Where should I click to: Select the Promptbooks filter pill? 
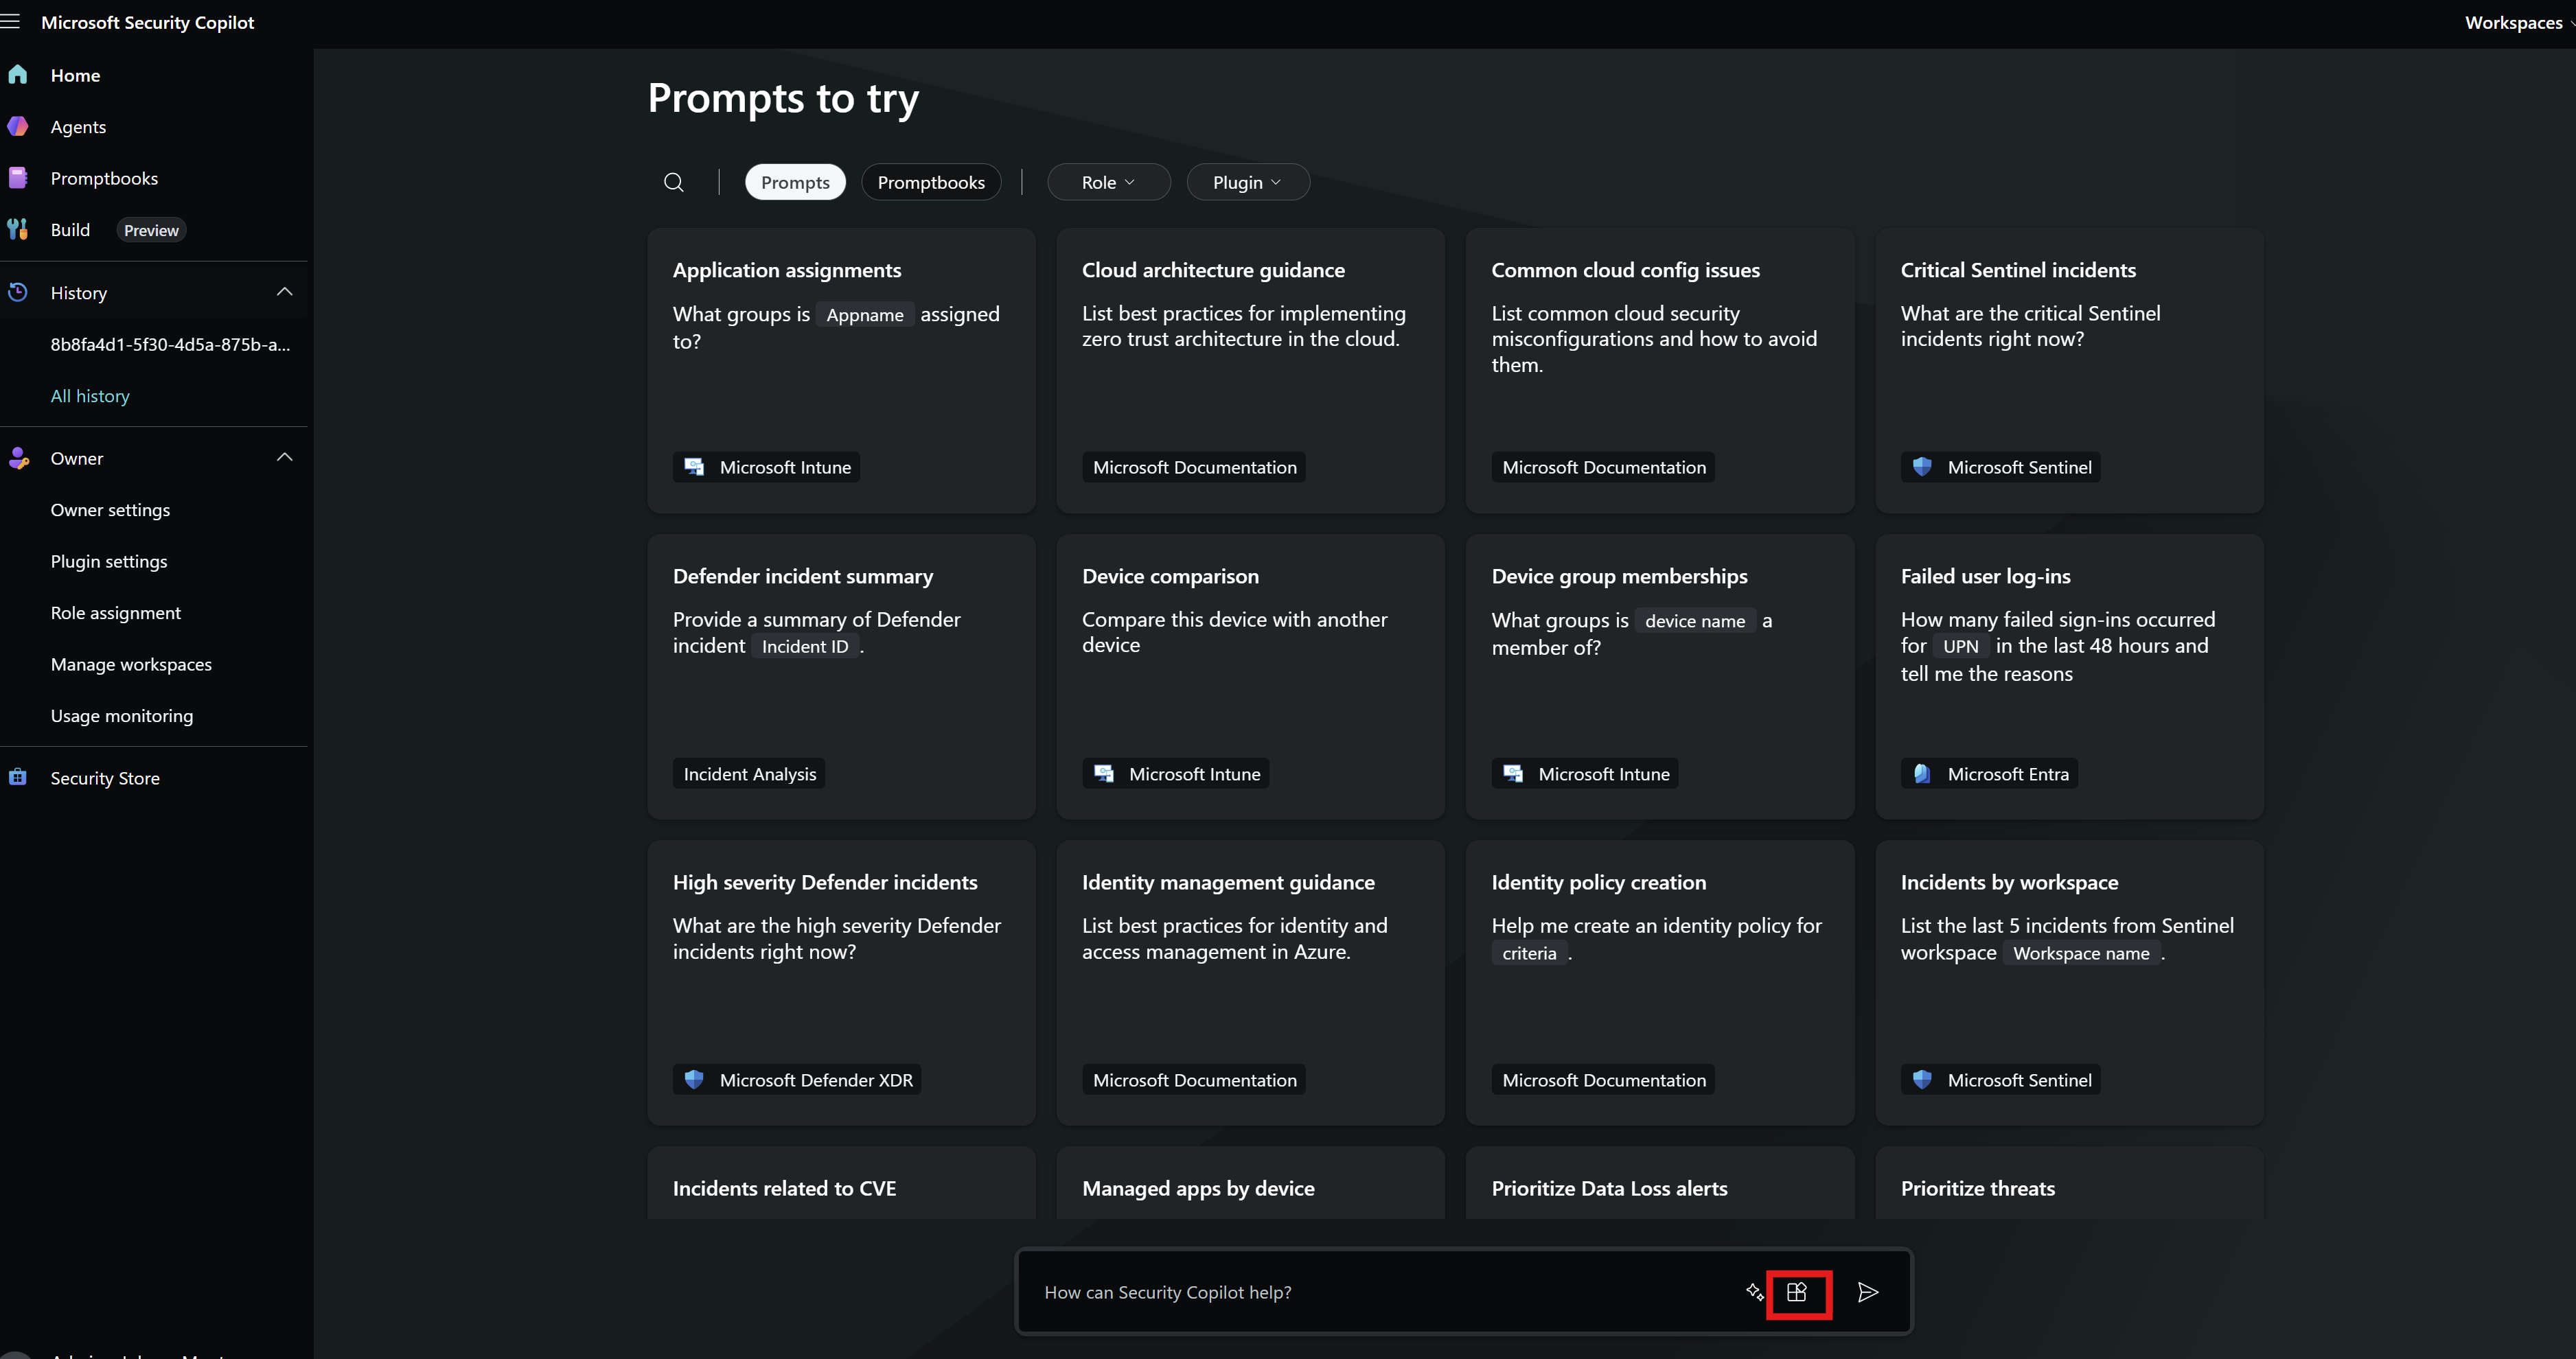point(931,182)
